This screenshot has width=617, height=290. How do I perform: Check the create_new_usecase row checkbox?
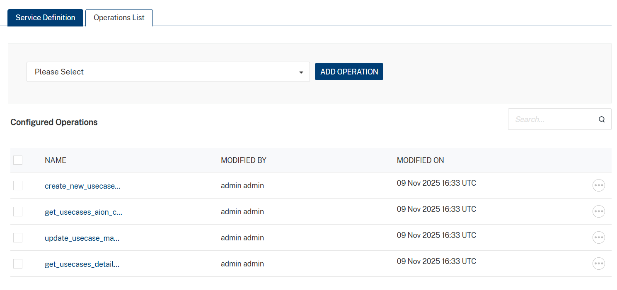point(18,186)
